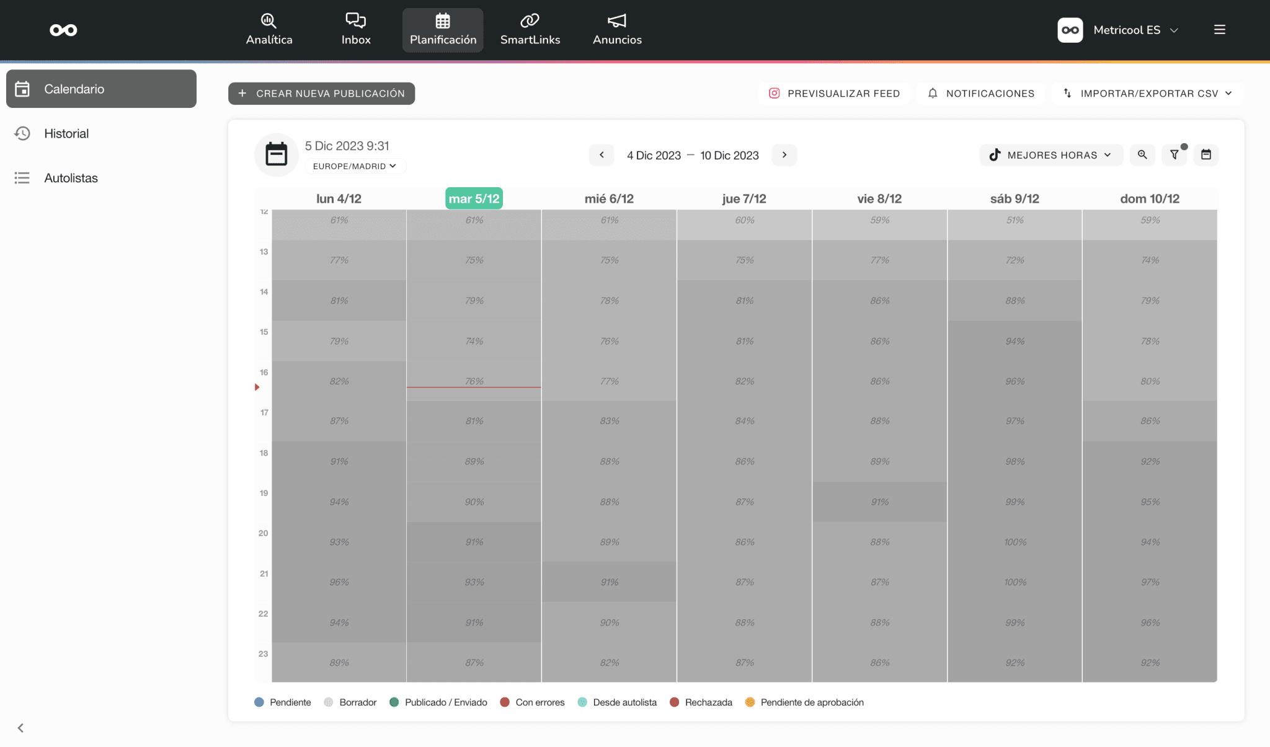Toggle the Con errores legend status
1270x747 pixels.
532,702
